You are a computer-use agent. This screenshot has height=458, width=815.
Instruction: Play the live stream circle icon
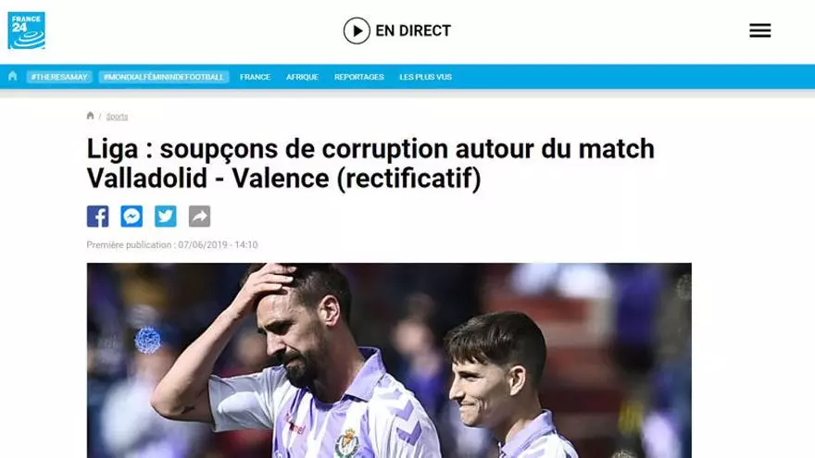[x=357, y=31]
